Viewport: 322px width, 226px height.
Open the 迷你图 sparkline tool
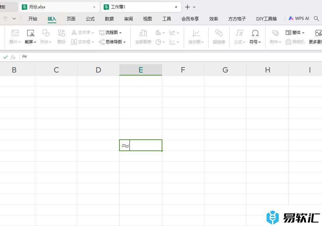[196, 37]
